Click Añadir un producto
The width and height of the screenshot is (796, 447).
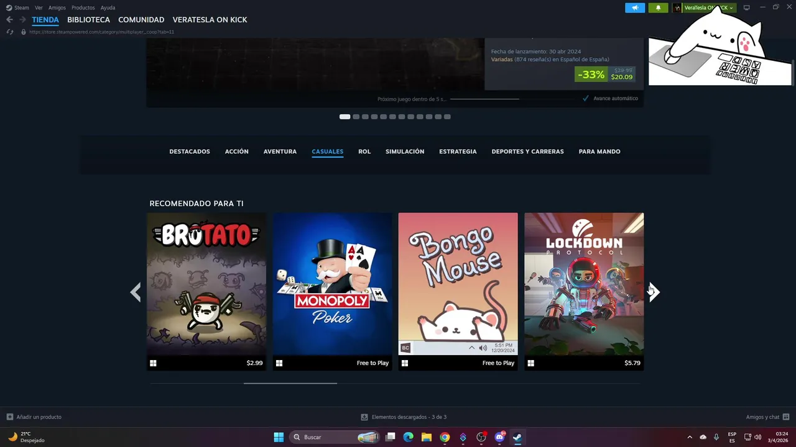(34, 417)
